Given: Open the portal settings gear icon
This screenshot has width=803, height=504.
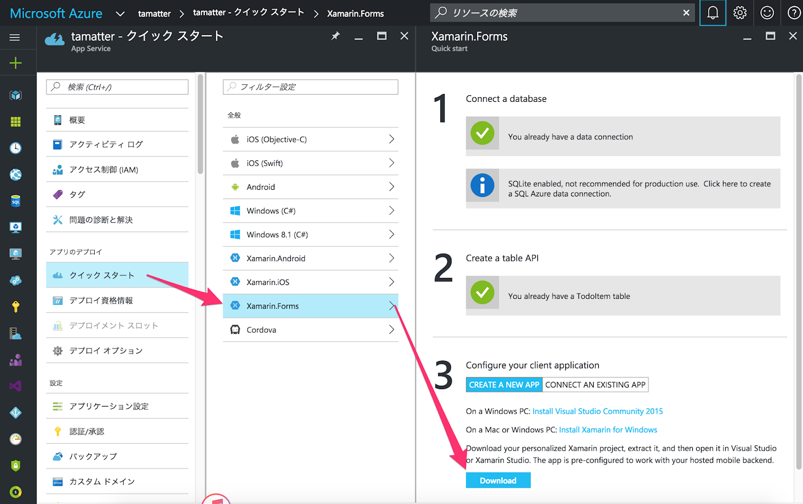Looking at the screenshot, I should [x=740, y=13].
